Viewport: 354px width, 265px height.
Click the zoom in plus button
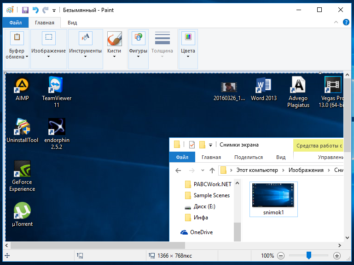(x=337, y=256)
